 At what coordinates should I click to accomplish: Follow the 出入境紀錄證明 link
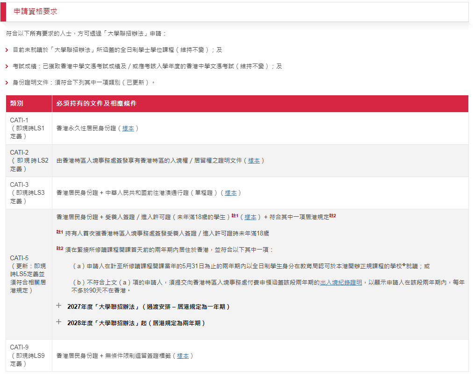(341, 283)
